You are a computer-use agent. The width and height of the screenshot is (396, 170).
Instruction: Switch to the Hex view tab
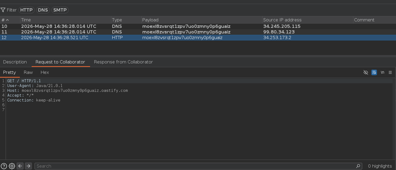pos(45,72)
